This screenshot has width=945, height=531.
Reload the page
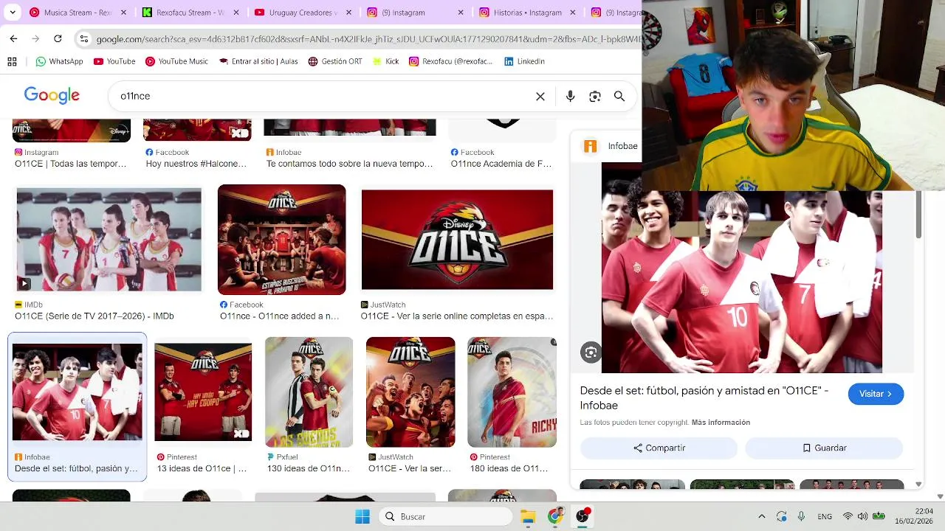[58, 38]
